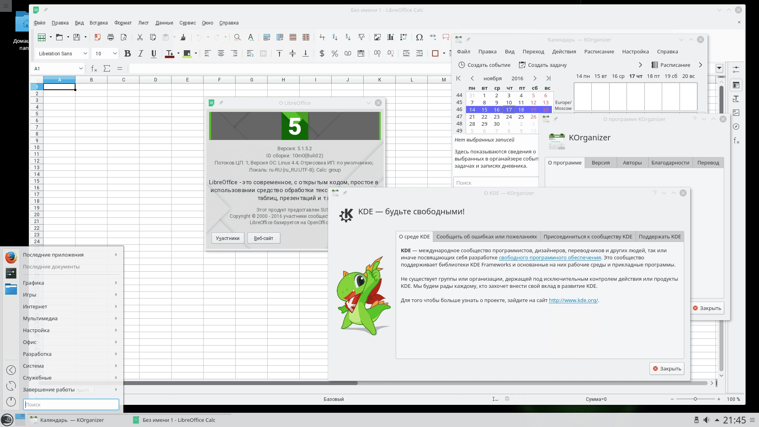Click the AutoFilter funnel icon
This screenshot has width=759, height=427.
(x=361, y=37)
